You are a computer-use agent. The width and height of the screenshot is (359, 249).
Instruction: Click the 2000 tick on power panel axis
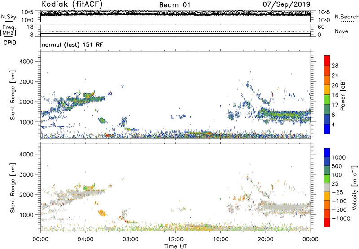click(x=26, y=102)
